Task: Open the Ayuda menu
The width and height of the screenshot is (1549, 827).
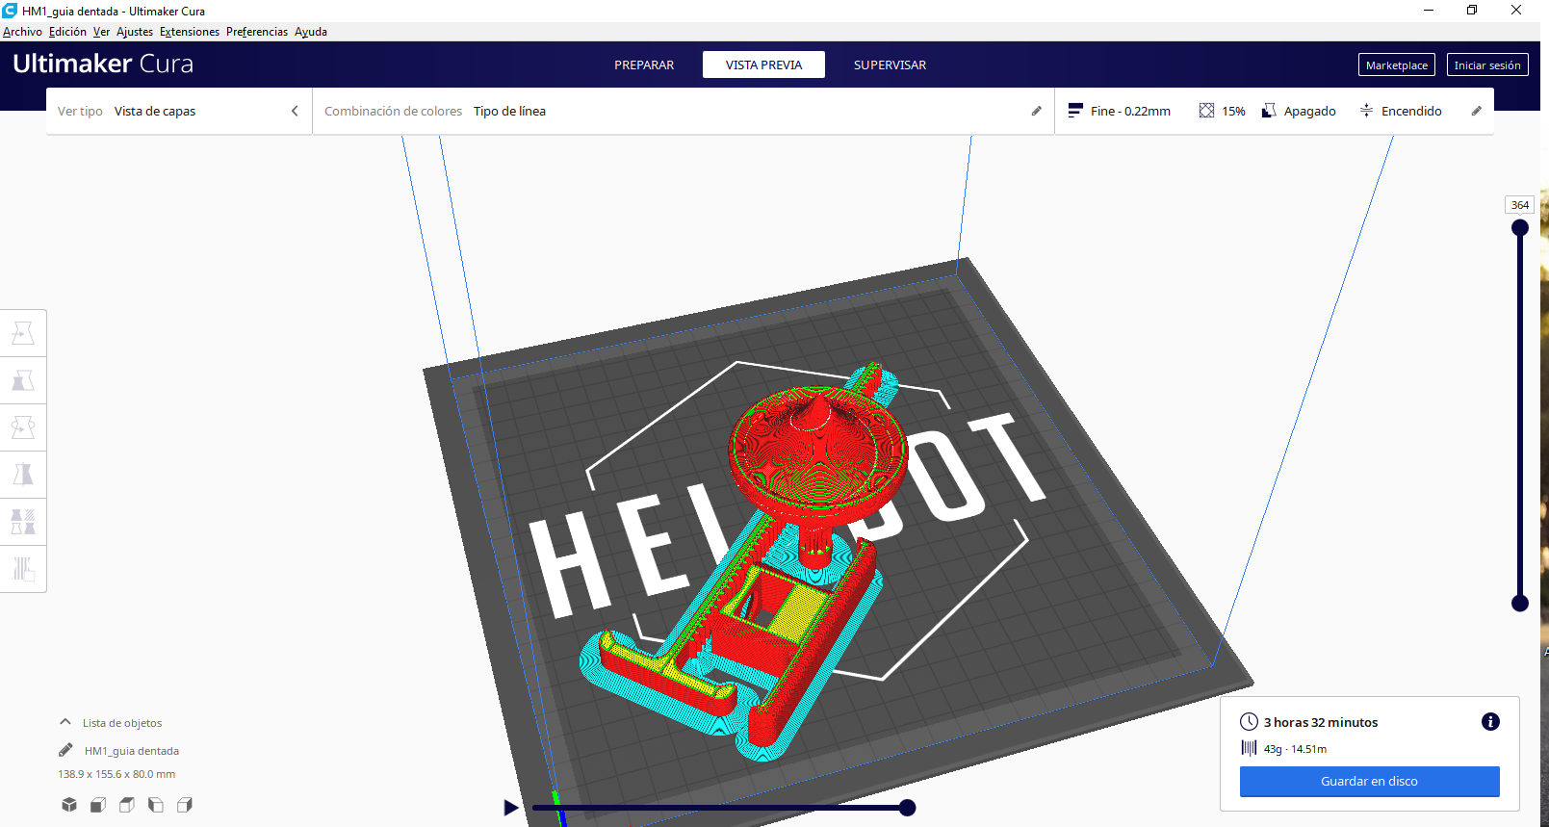Action: point(311,32)
